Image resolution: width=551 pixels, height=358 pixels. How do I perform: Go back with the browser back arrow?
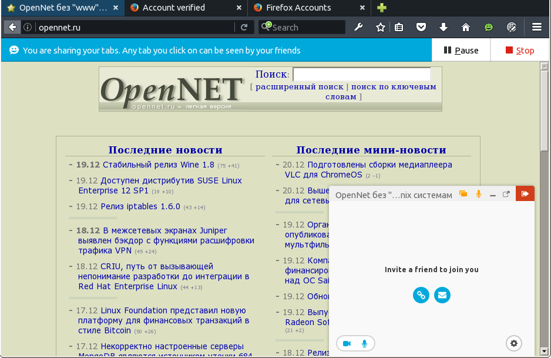point(12,27)
